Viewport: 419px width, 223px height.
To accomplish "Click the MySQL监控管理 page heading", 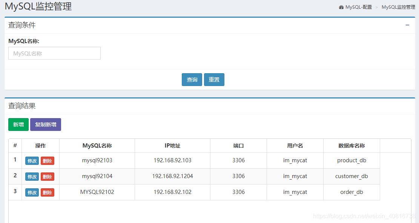I will 38,6.
